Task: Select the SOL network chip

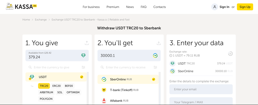Action: (x=60, y=92)
